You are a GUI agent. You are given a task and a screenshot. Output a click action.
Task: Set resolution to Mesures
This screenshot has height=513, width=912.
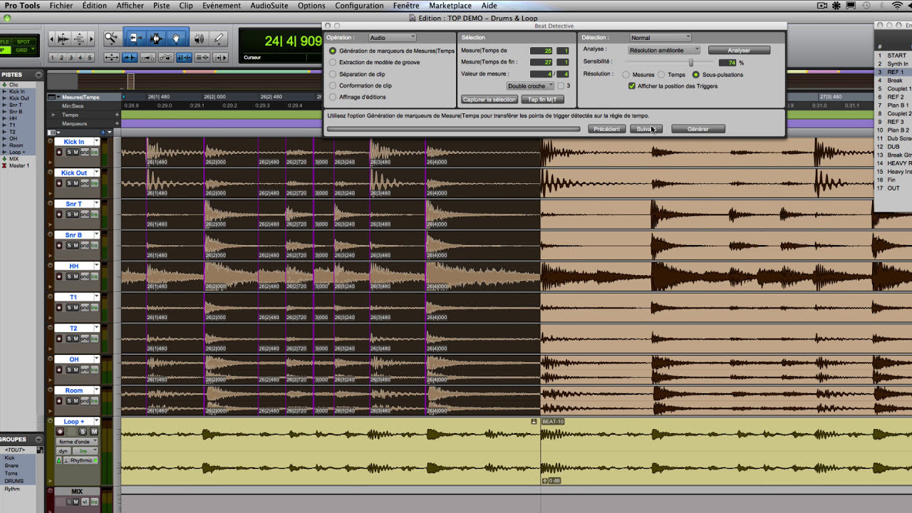coord(626,75)
